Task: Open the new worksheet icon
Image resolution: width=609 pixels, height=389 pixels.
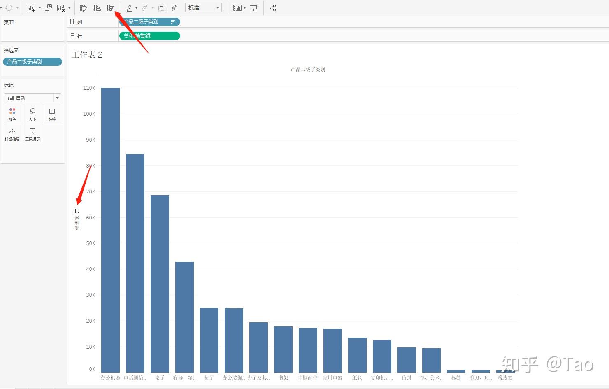Action: pyautogui.click(x=31, y=8)
